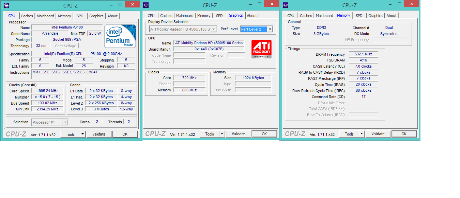Viewport: 460px width, 198px height.
Task: Open the Tools dropdown arrow in Graphics window
Action: [222, 134]
